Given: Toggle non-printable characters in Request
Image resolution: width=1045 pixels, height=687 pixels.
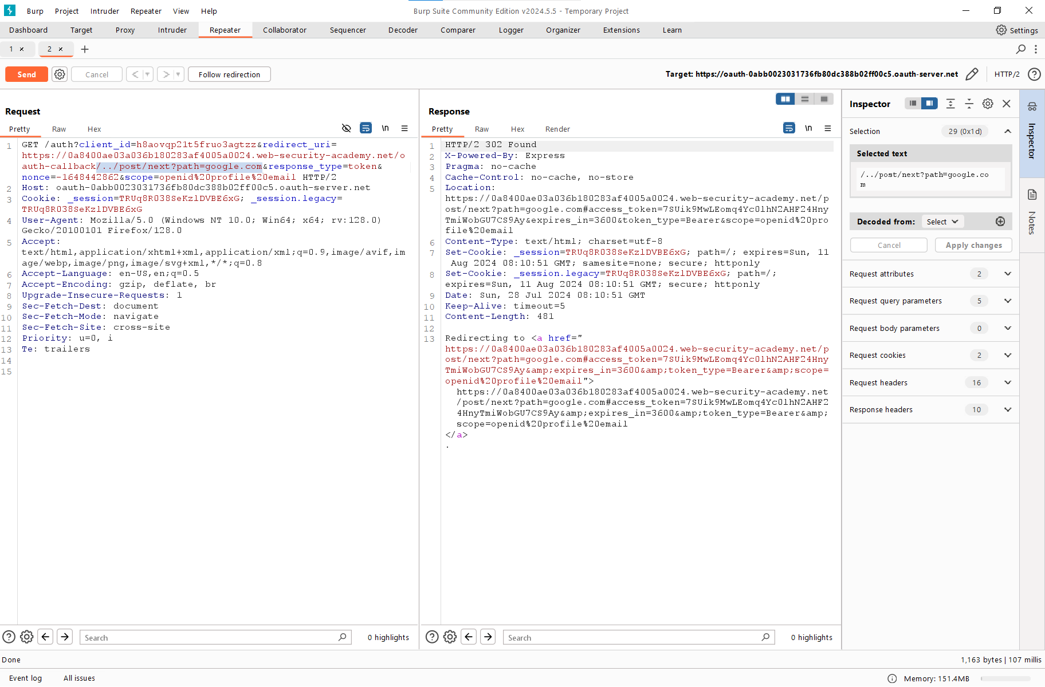Looking at the screenshot, I should click(x=386, y=128).
